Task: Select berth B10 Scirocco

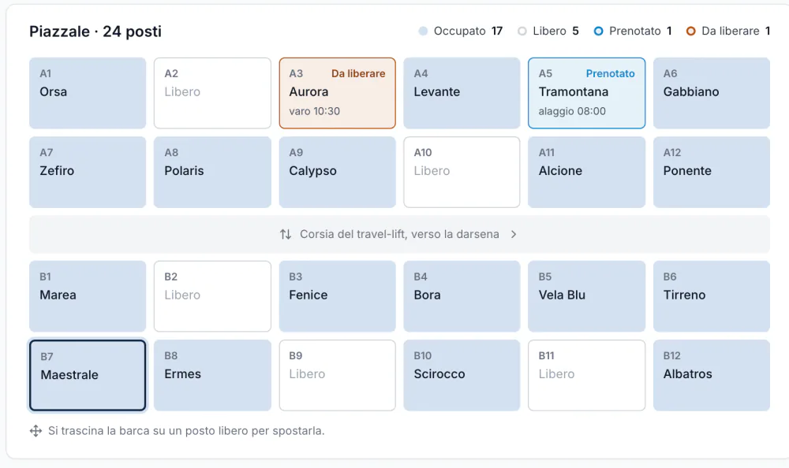Action: click(462, 376)
